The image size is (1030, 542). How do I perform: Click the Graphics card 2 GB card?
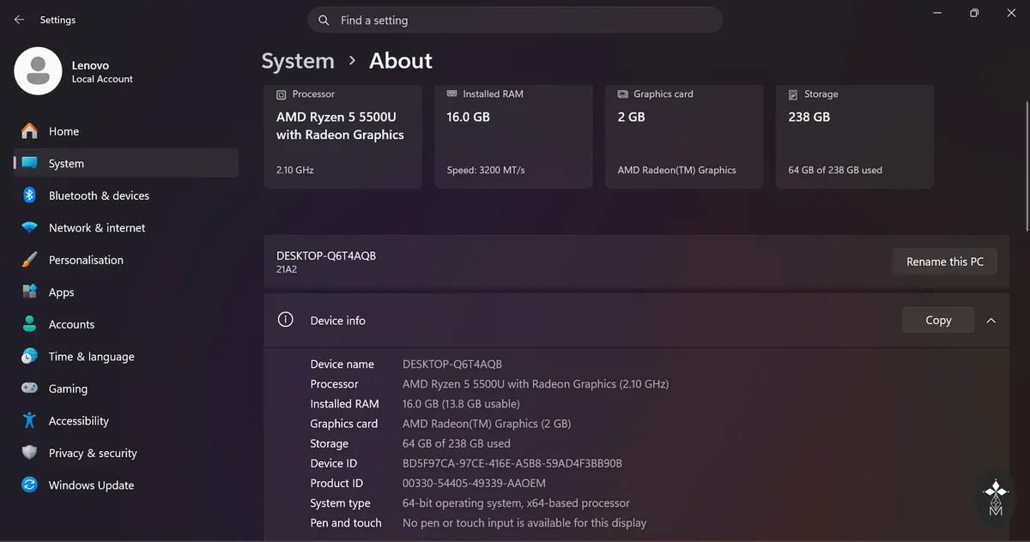click(x=685, y=135)
